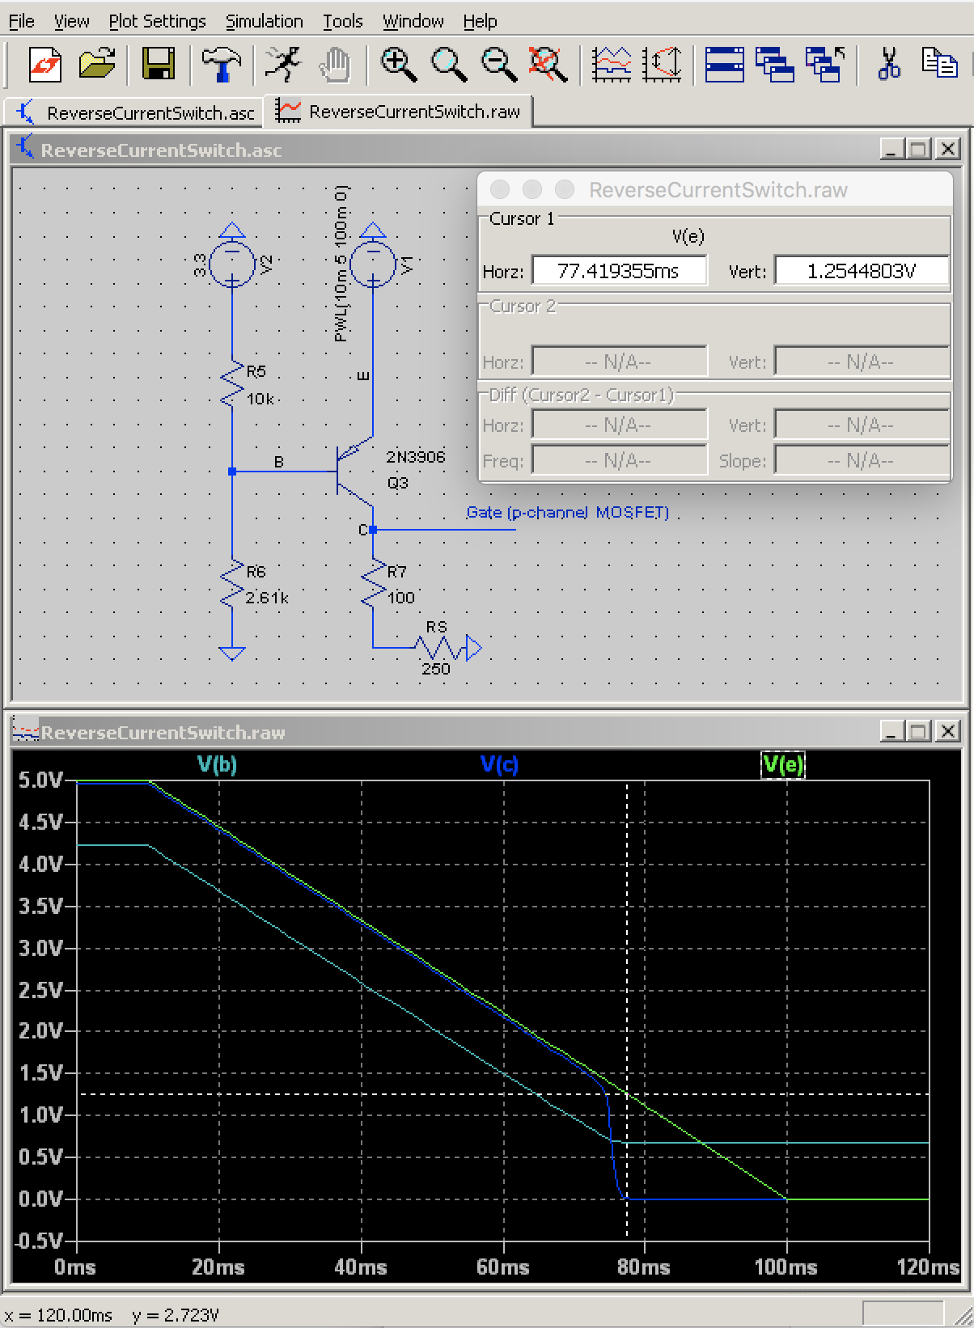Maximize the waveform .raw sub-window
The width and height of the screenshot is (974, 1328).
pos(917,731)
